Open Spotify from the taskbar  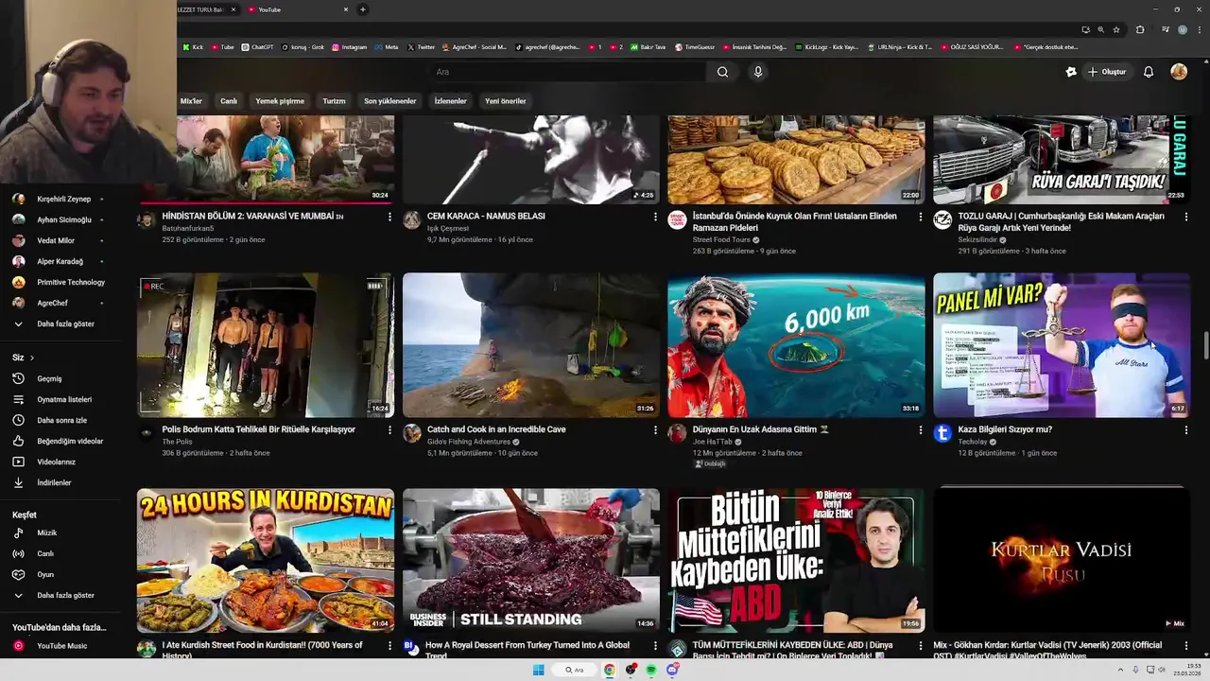click(x=651, y=670)
